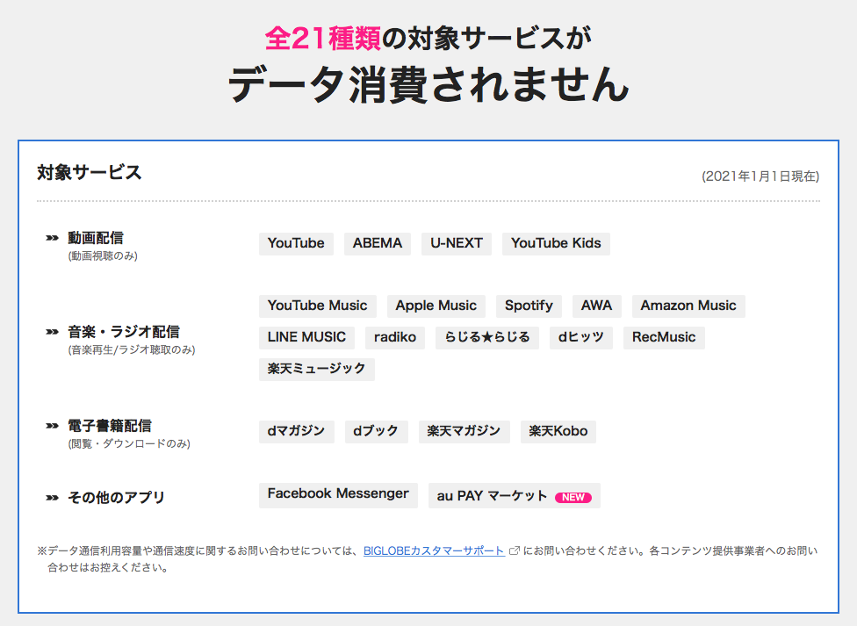Screen dimensions: 857x626
Task: Click the dブック tag
Action: [377, 431]
